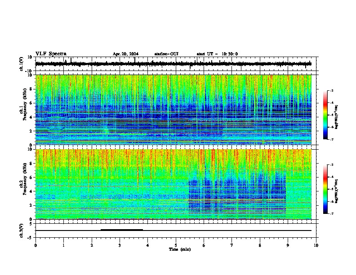Screen dimensions: 356x275
Task: Click time axis tick label "1"
Action: point(63,245)
